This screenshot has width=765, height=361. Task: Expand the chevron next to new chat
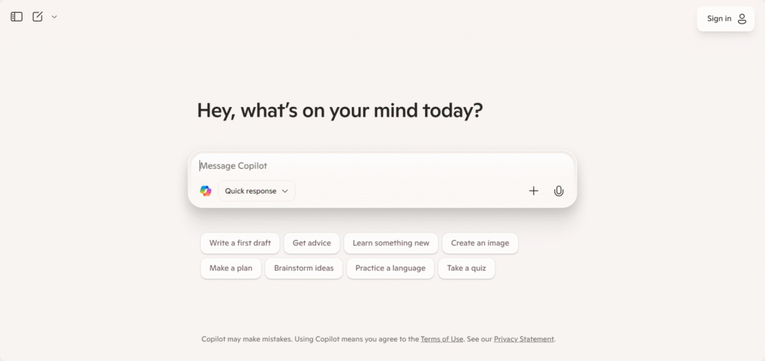(54, 16)
